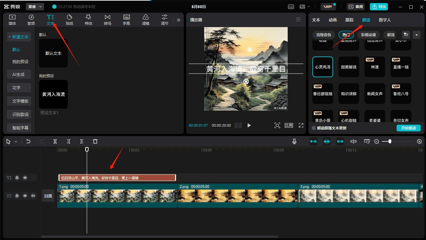Click the timeline zoom slider handle
This screenshot has height=240, width=426.
pyautogui.click(x=390, y=141)
